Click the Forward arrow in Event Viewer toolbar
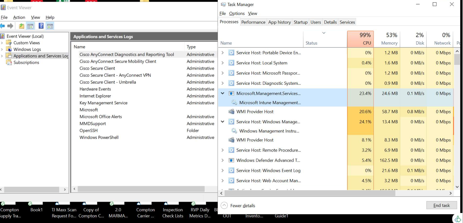The image size is (463, 223). [x=10, y=26]
